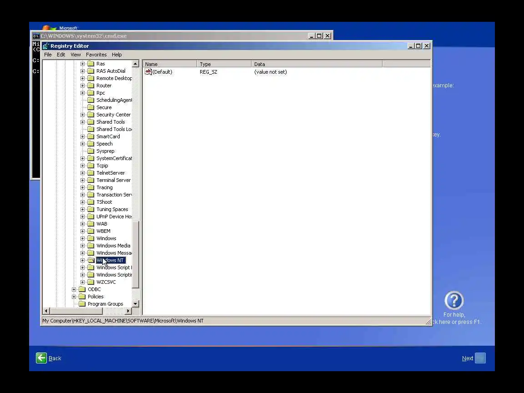Click the green Back arrow icon
Viewport: 524px width, 393px height.
pyautogui.click(x=41, y=358)
